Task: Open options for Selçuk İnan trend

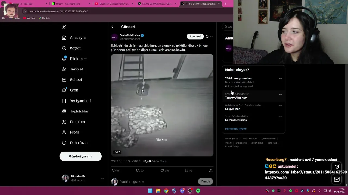Action: pos(281,106)
